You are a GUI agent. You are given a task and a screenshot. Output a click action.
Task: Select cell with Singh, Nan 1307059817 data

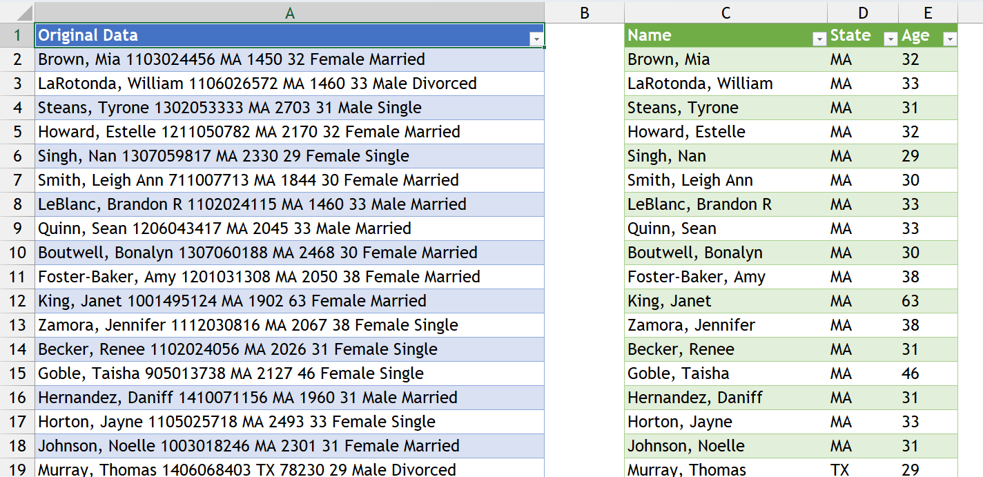[289, 156]
